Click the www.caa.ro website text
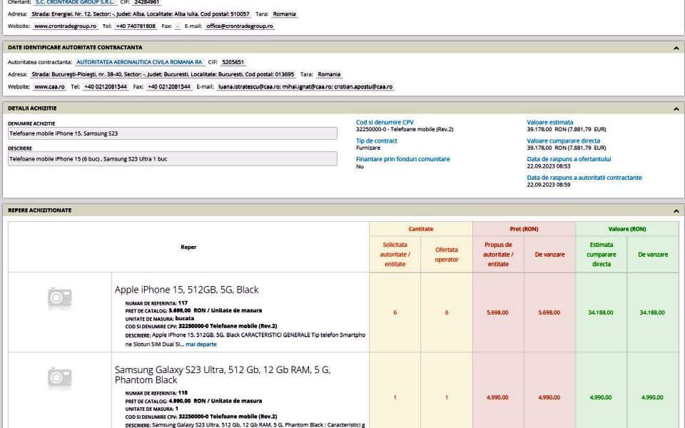Viewport: 685px width, 428px height. 50,87
